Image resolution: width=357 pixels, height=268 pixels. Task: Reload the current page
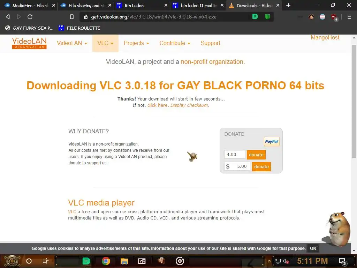coord(30,17)
